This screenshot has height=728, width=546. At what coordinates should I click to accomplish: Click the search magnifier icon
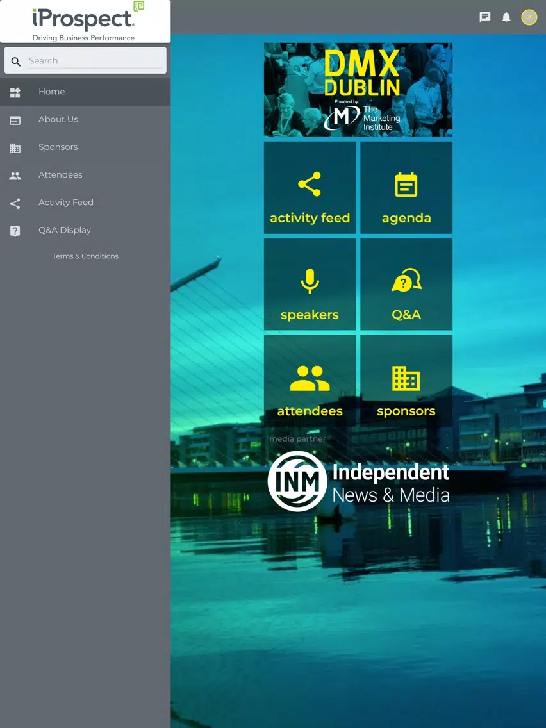click(16, 62)
